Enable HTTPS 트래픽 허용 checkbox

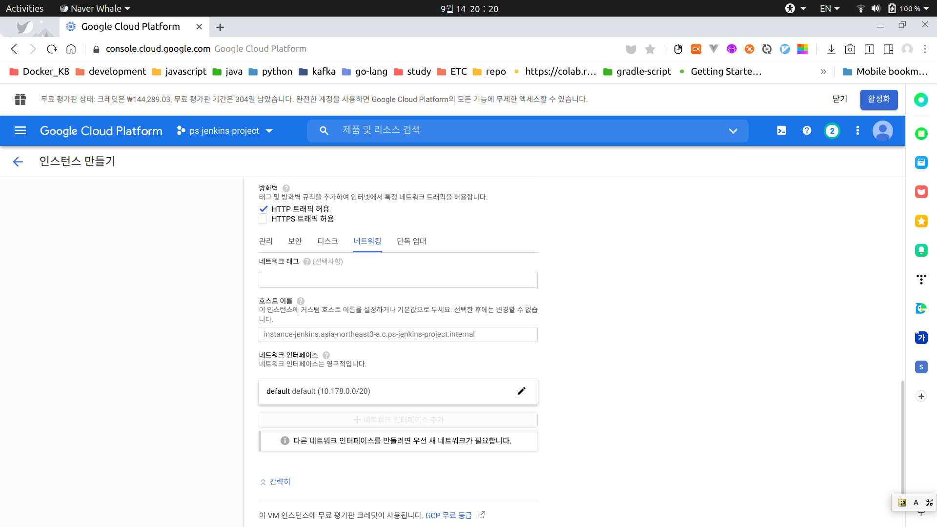[x=263, y=220]
